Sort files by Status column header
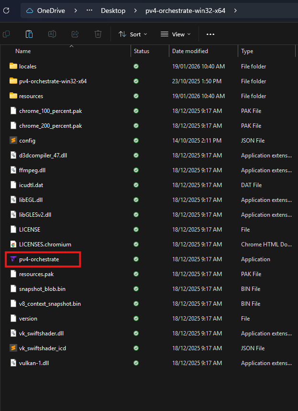This screenshot has width=298, height=411. coord(142,51)
